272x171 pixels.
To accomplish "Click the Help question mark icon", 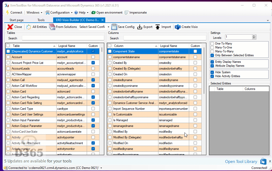I will tap(76, 13).
